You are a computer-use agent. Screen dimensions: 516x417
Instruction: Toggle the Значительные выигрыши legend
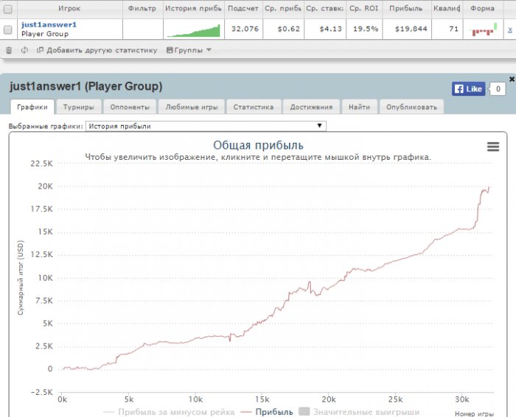(360, 412)
